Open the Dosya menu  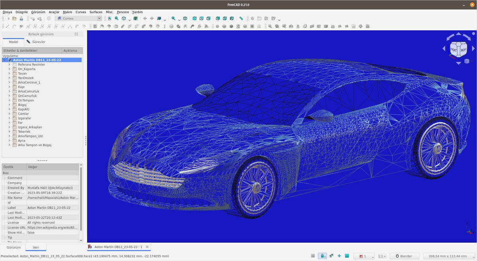pos(7,12)
